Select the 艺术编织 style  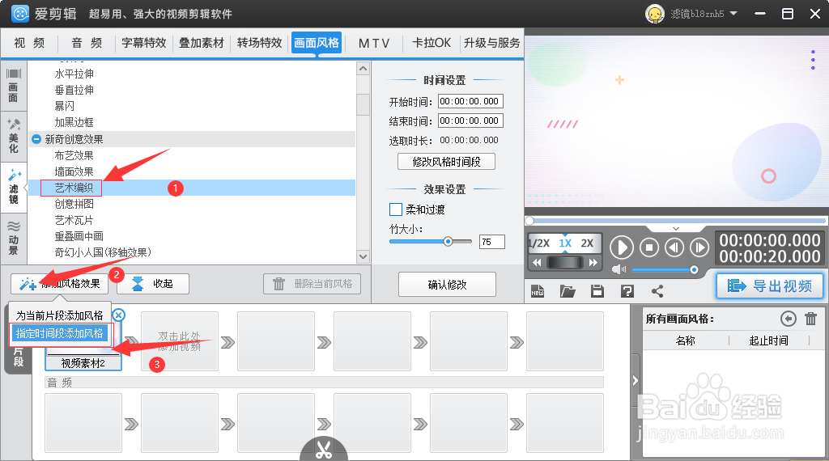coord(74,188)
